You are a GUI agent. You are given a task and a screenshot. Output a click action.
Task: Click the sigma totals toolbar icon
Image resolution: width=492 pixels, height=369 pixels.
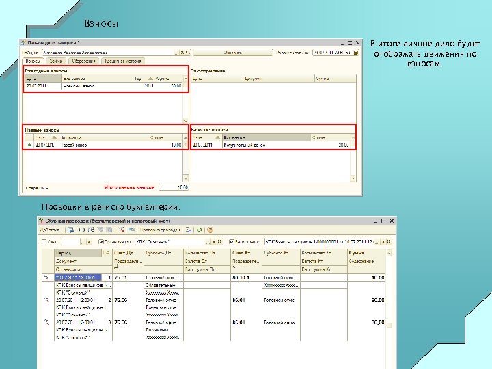click(x=189, y=230)
